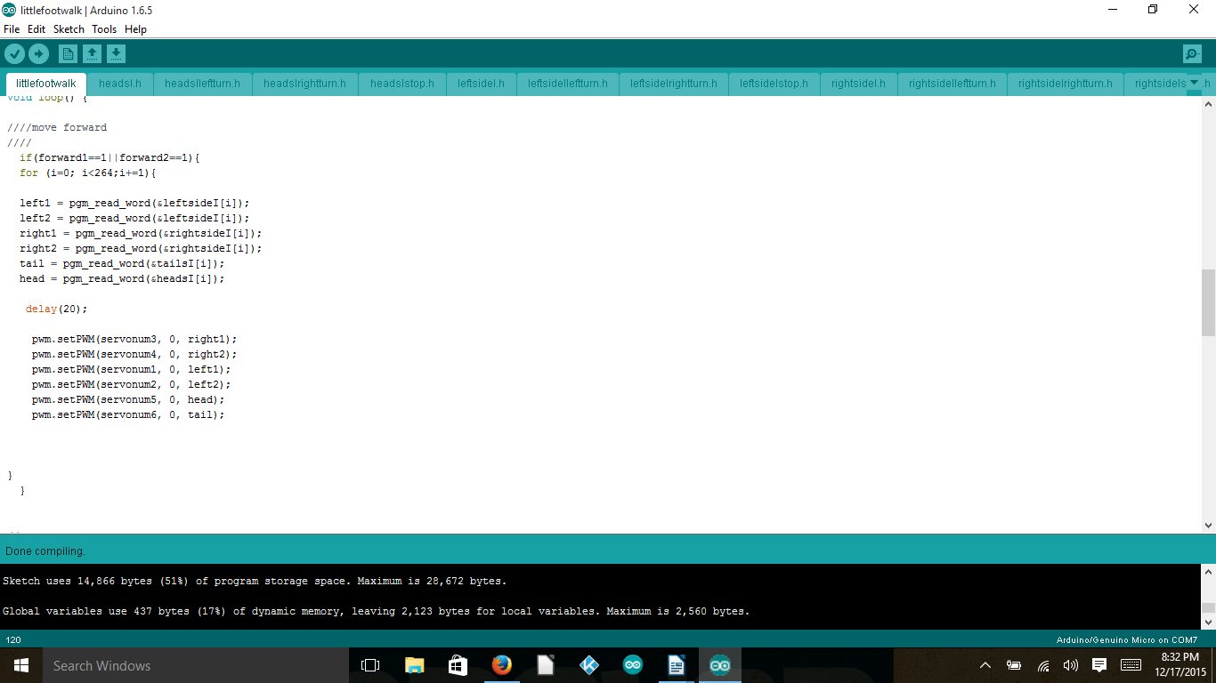
Task: Switch to the leftsideIstop.h tab
Action: click(x=774, y=84)
